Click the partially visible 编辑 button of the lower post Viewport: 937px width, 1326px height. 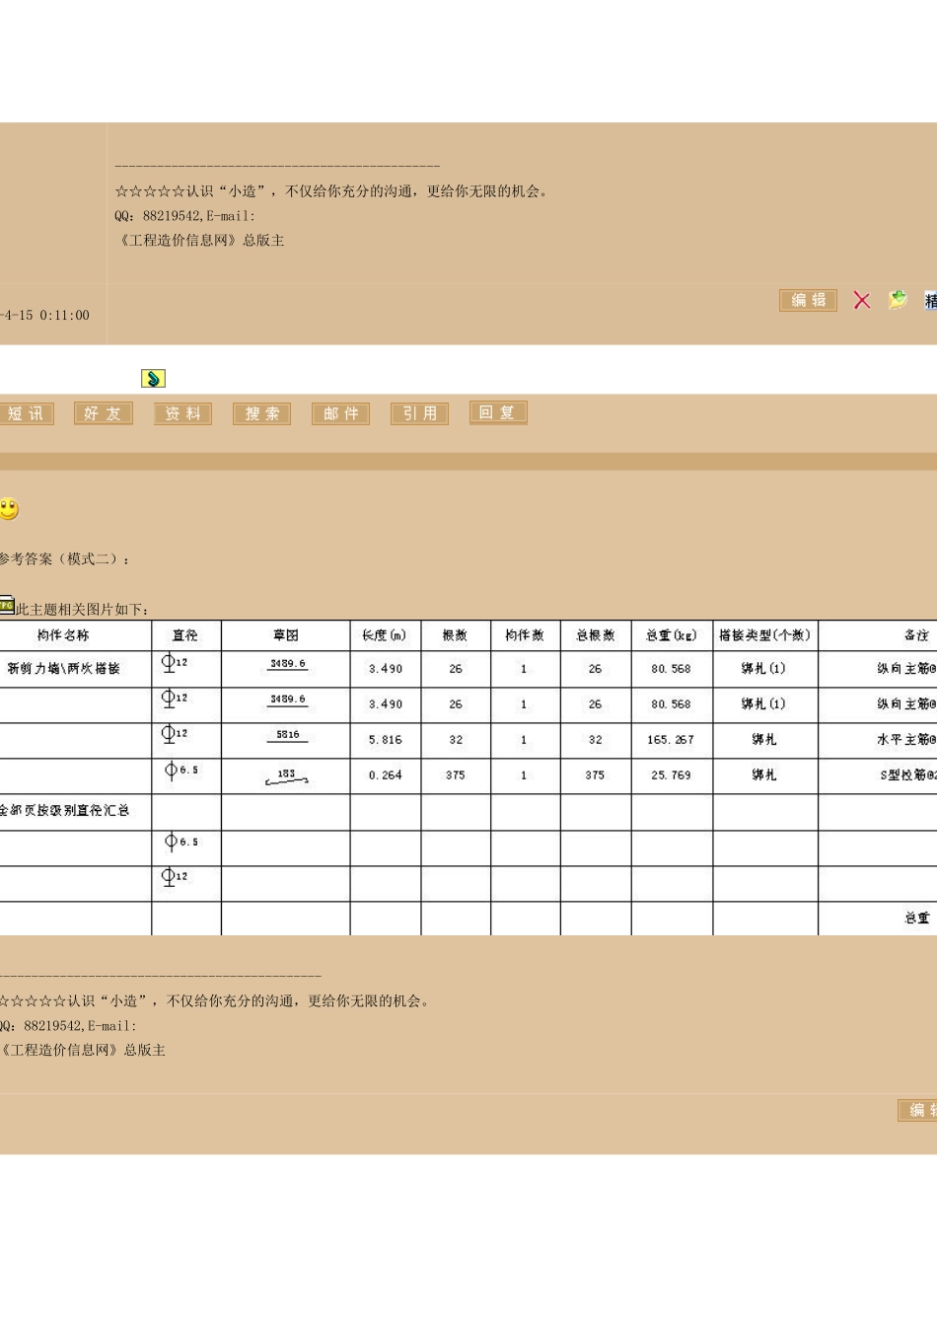[x=917, y=1111]
